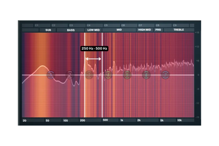Click the -12 dB scale label
This screenshot has height=146, width=219.
(197, 103)
